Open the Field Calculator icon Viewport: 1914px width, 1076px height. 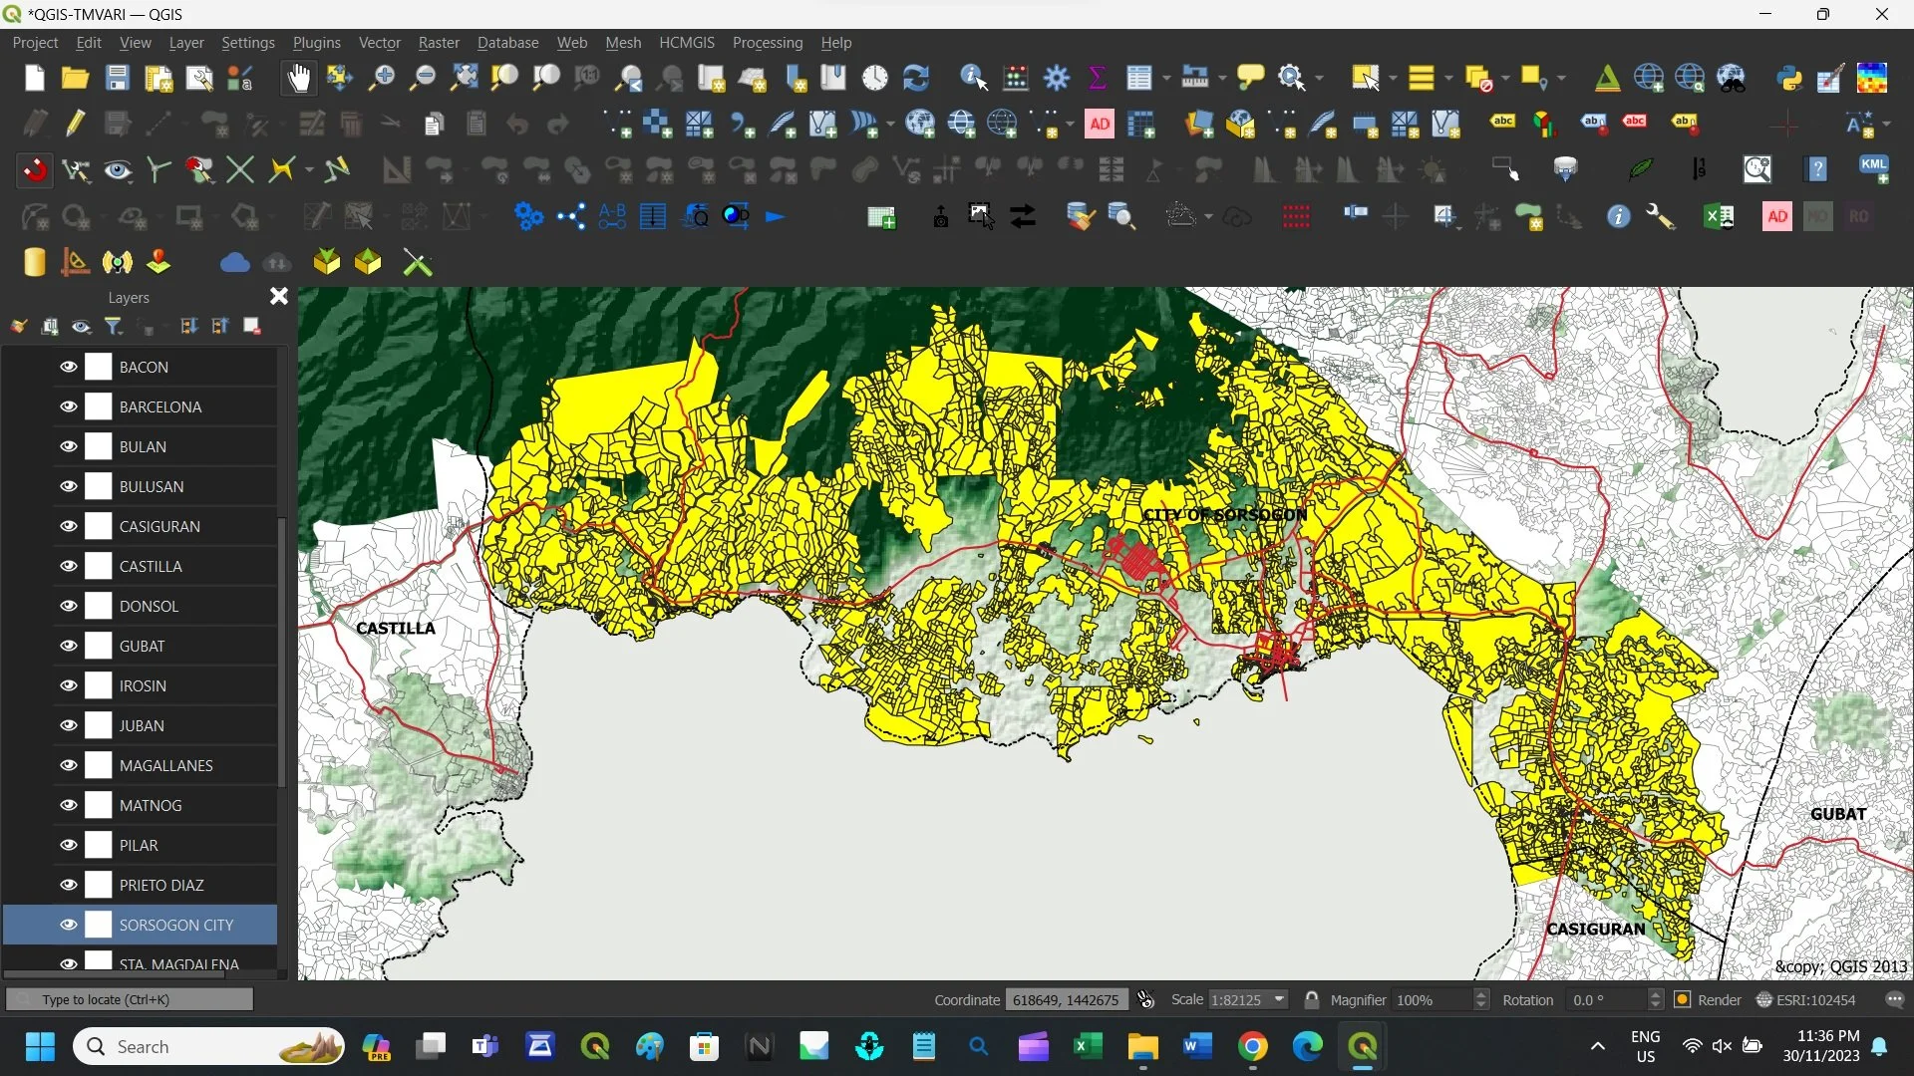coord(1016,78)
